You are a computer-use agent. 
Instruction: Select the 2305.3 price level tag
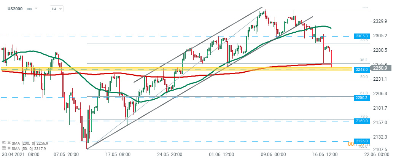(x=361, y=36)
